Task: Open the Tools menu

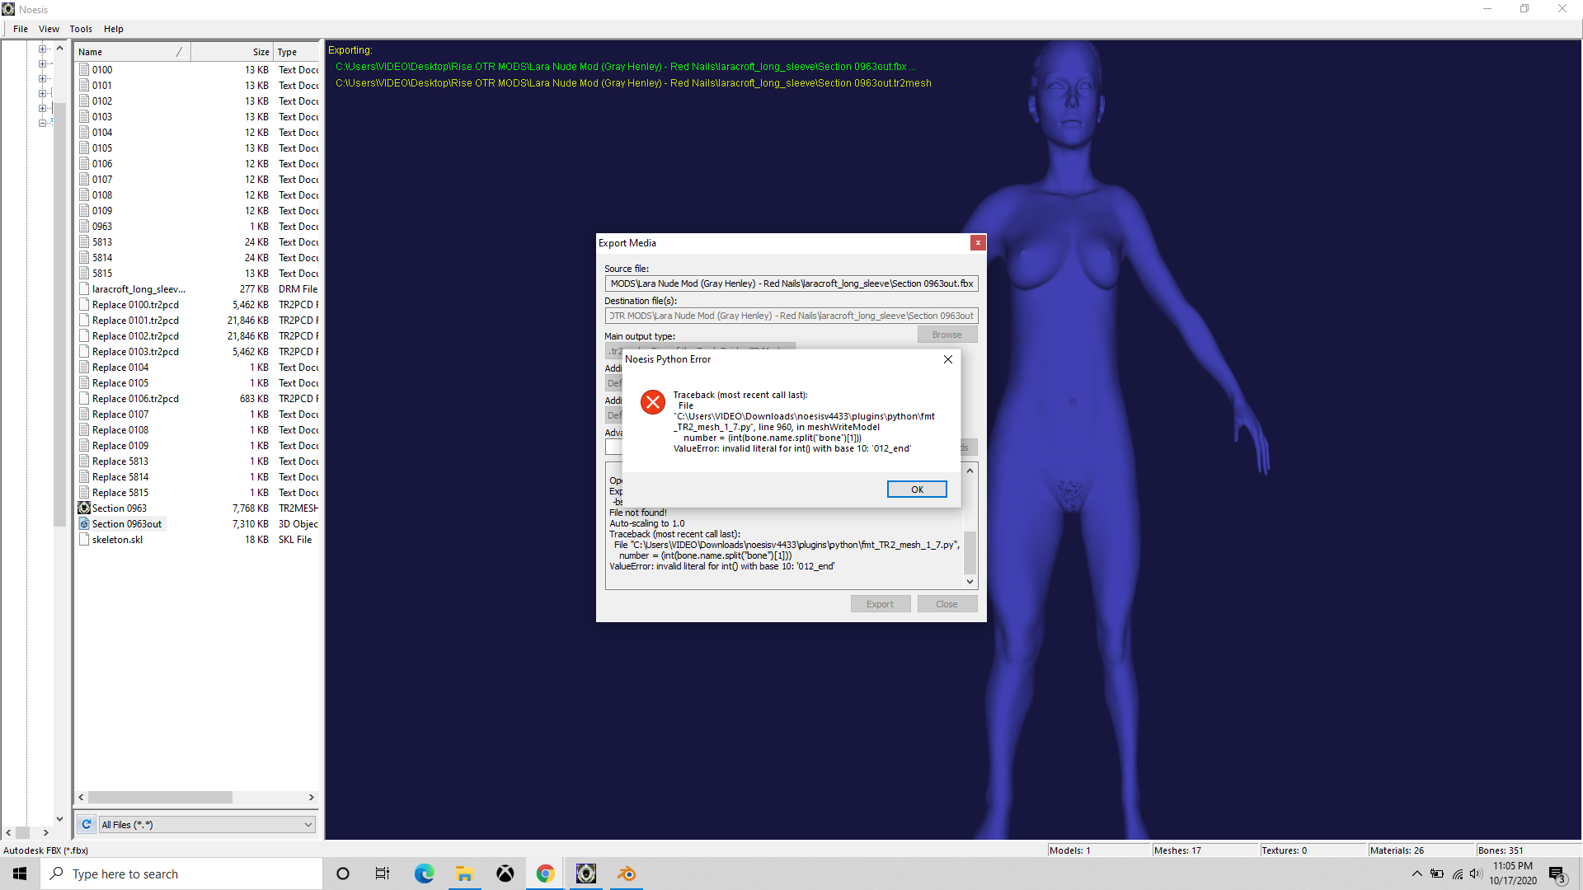Action: tap(81, 29)
